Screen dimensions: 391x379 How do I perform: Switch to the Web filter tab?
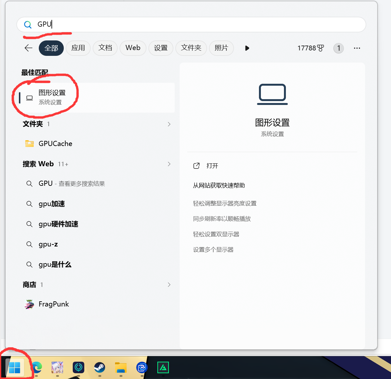click(x=133, y=48)
